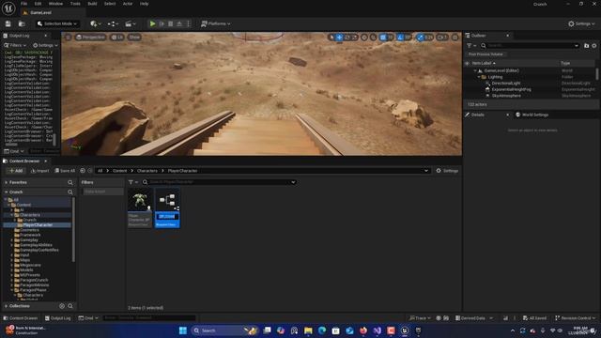
Task: Click the green Play button
Action: pyautogui.click(x=152, y=23)
